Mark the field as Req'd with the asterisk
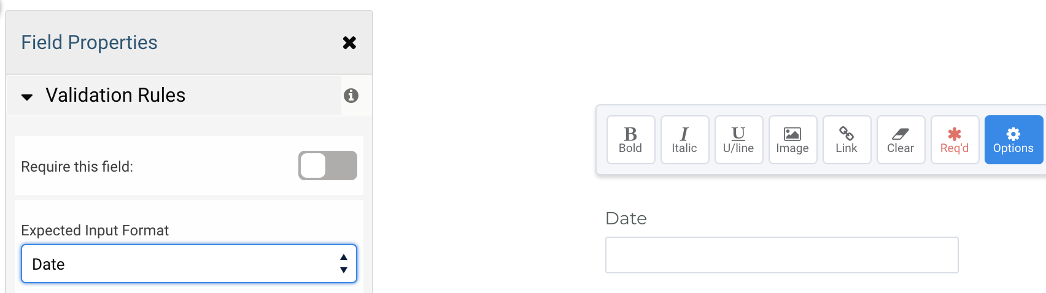 pos(955,140)
